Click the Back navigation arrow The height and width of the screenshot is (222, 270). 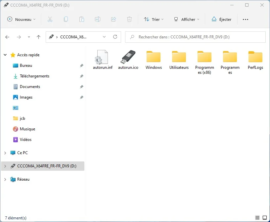7,37
